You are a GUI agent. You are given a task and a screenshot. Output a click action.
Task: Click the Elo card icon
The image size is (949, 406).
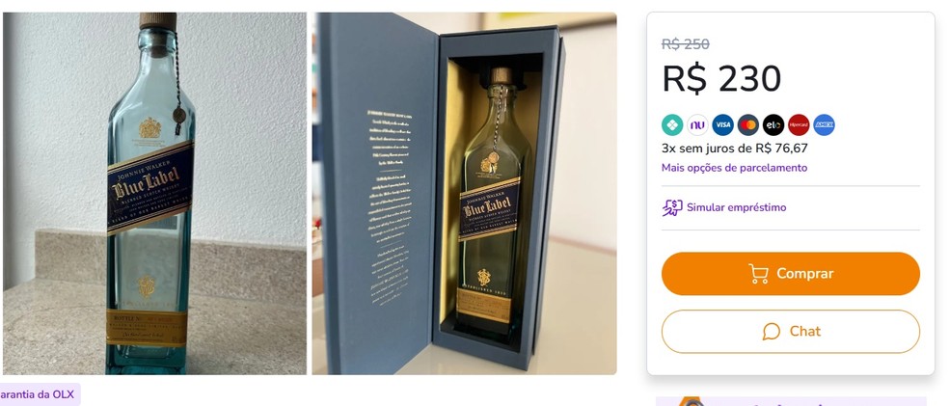click(773, 124)
